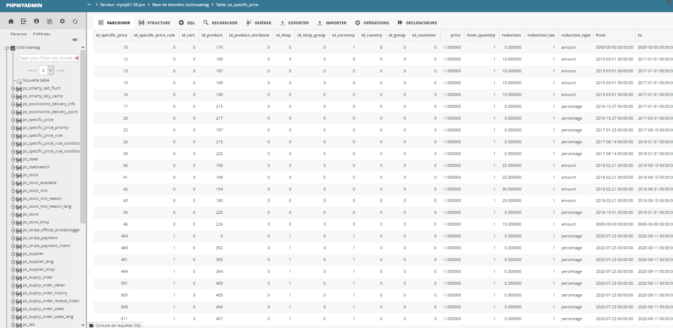
Task: Sort by the reduction_type column header
Action: 576,35
